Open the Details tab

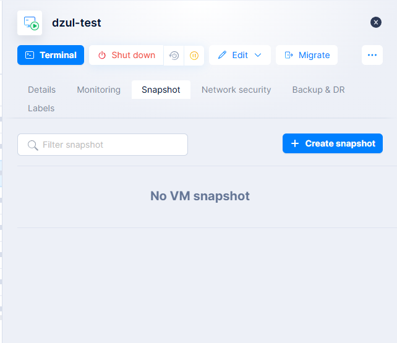[x=41, y=90]
